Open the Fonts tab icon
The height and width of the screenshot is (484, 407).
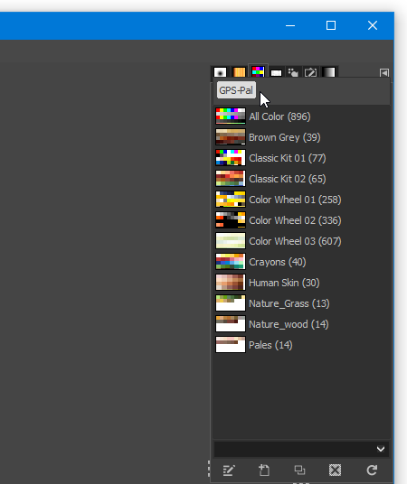pyautogui.click(x=276, y=73)
